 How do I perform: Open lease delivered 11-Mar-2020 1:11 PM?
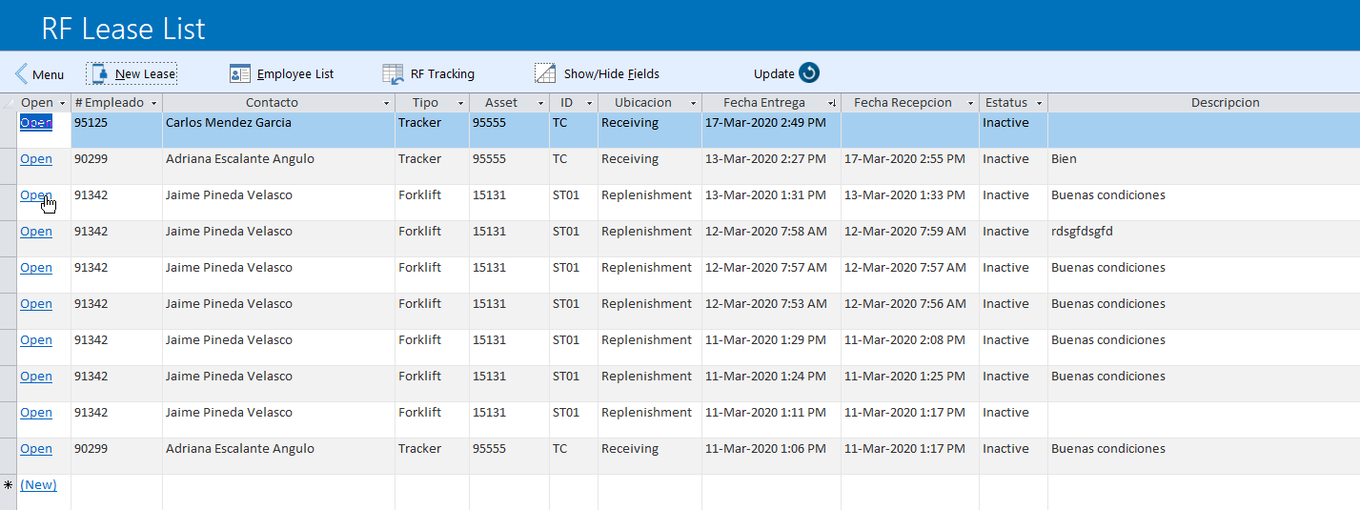[36, 413]
